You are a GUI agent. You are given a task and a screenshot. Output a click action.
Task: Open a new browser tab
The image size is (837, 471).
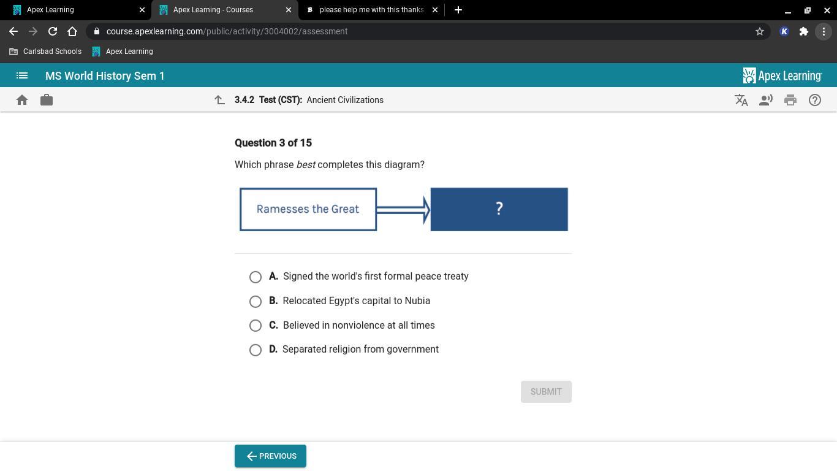pos(458,10)
